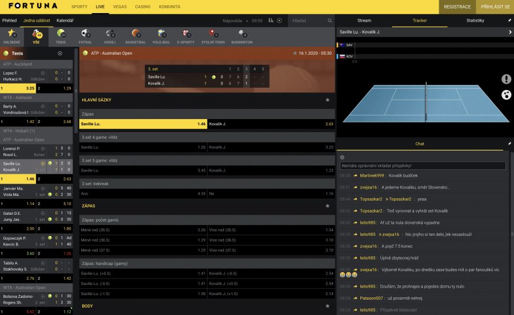Show Oblíbené favorites star icon
The height and width of the screenshot is (315, 514).
point(11,36)
